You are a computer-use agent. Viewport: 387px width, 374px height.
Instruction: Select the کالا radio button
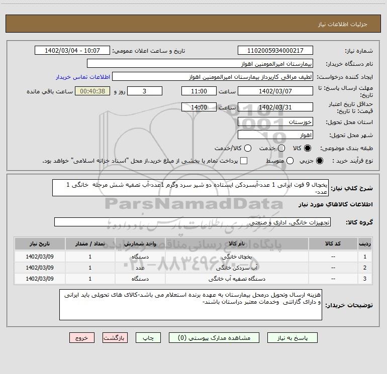click(308, 149)
